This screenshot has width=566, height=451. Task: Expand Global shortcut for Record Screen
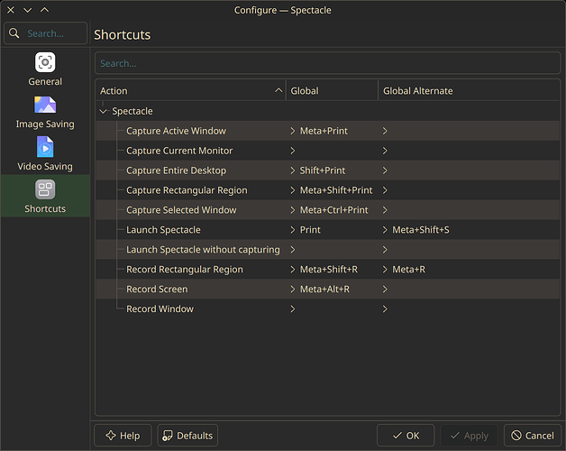click(293, 290)
